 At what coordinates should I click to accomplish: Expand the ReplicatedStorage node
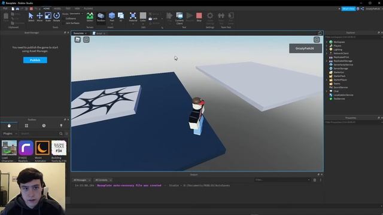(x=327, y=61)
